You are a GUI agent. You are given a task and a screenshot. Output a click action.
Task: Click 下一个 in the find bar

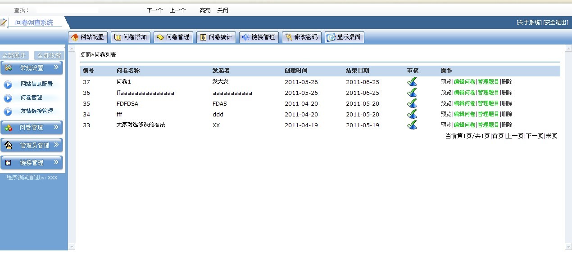click(x=154, y=10)
